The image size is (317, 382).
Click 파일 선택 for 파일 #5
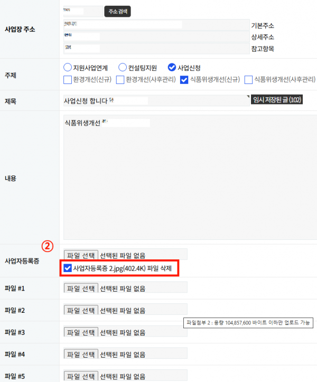(80, 376)
